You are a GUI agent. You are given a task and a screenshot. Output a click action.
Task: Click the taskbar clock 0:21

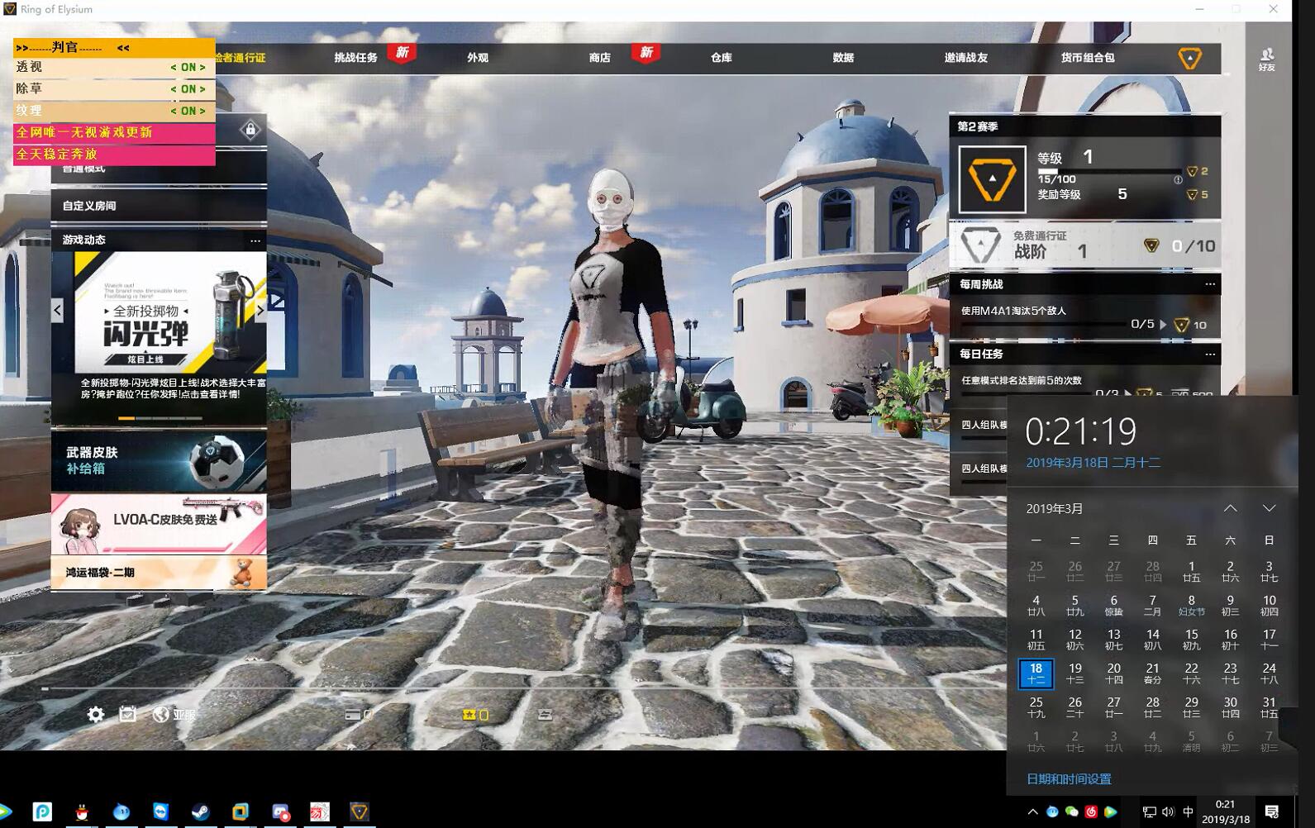[1225, 811]
